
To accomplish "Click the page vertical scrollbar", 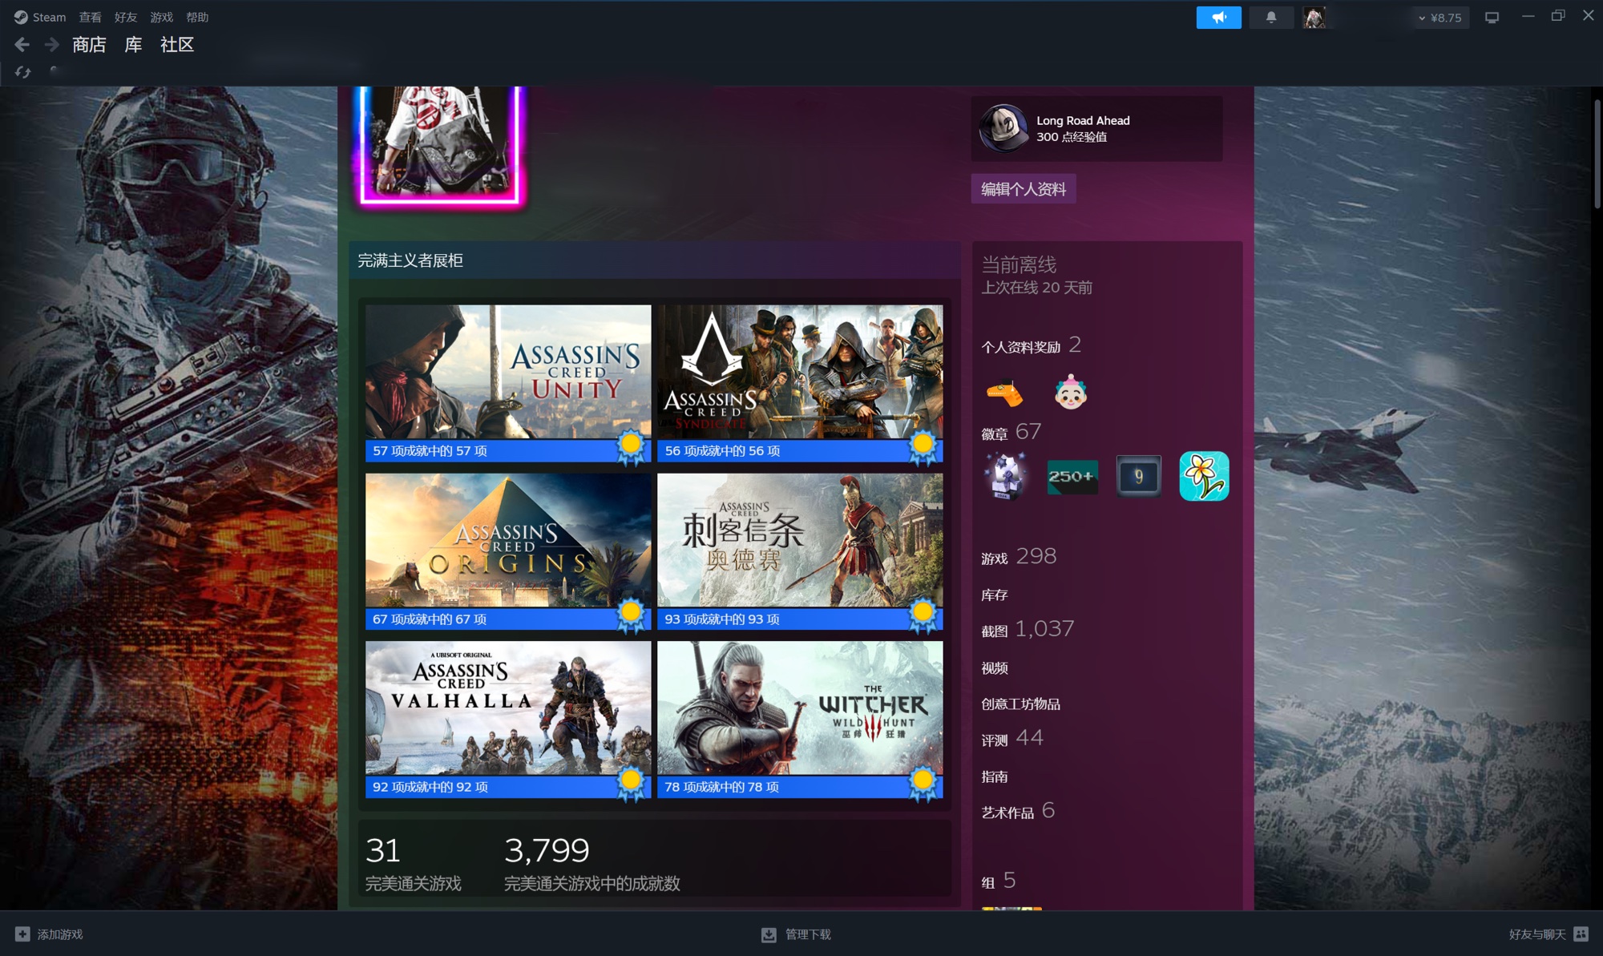I will [1597, 152].
